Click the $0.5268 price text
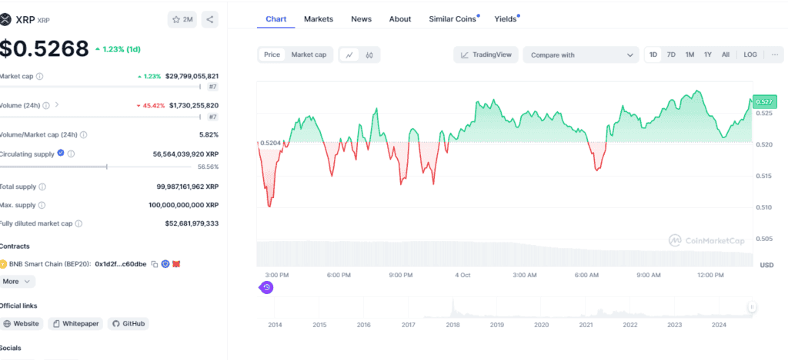This screenshot has height=360, width=788. click(44, 48)
